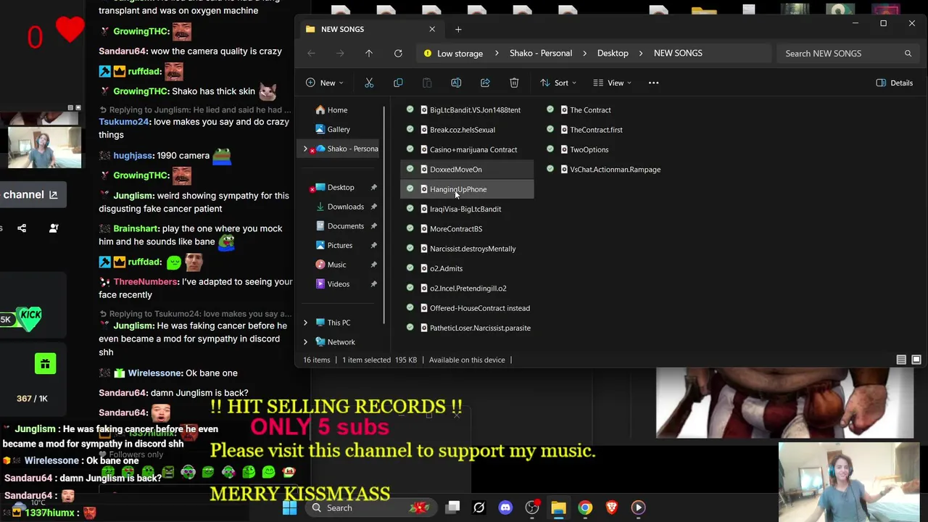
Task: Open the New dropdown menu
Action: coord(324,83)
